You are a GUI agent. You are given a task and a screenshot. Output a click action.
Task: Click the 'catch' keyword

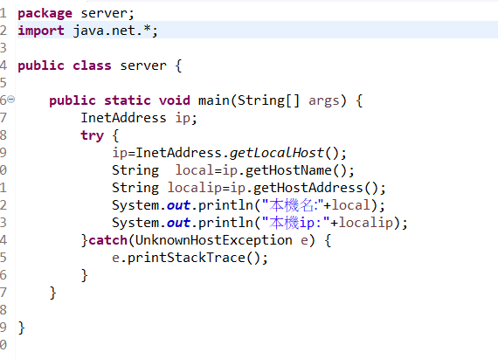[x=107, y=240]
